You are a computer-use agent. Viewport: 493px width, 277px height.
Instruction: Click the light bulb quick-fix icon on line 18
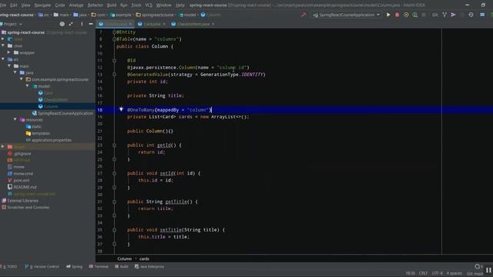pos(121,109)
